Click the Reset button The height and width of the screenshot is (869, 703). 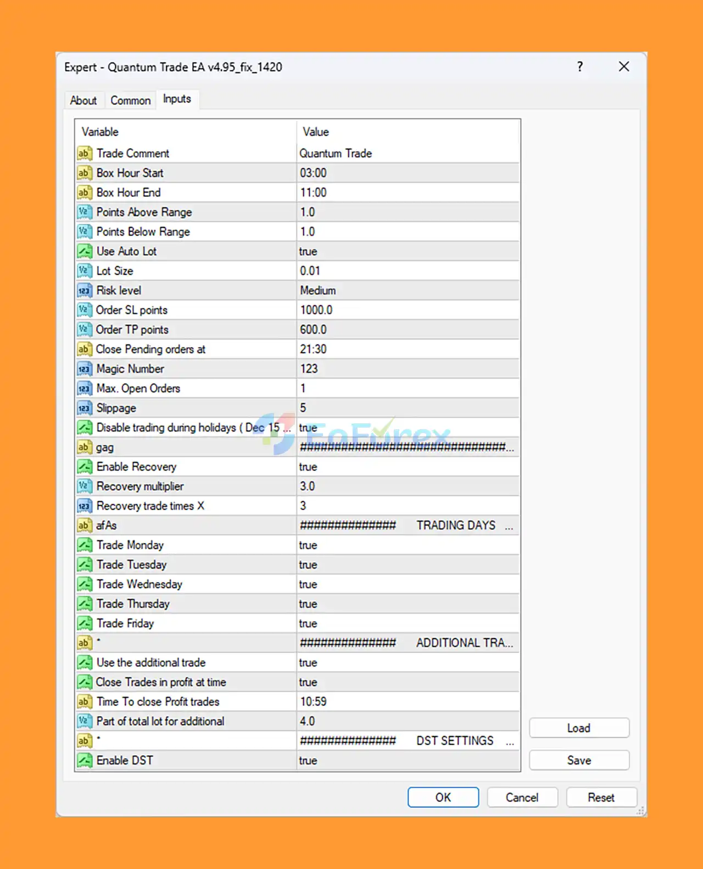(x=601, y=798)
